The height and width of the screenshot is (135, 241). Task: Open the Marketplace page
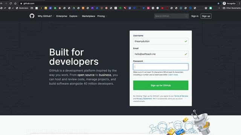(x=88, y=16)
